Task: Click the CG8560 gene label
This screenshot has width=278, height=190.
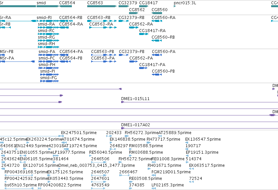Action: 159,9
